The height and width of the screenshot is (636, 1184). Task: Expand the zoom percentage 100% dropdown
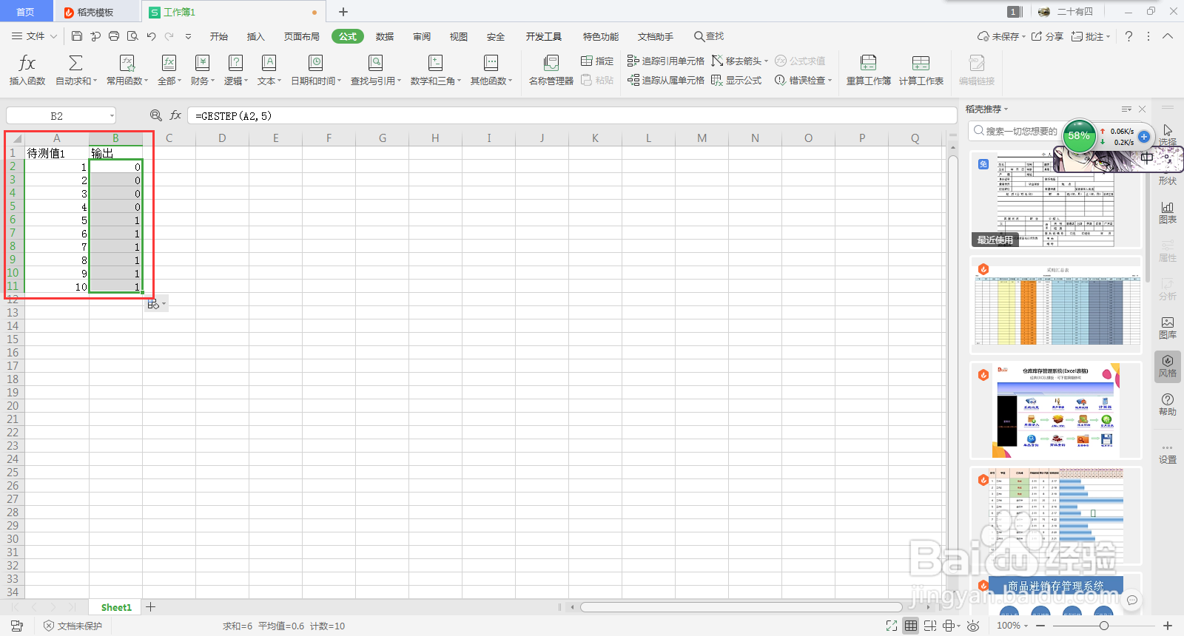click(1026, 626)
